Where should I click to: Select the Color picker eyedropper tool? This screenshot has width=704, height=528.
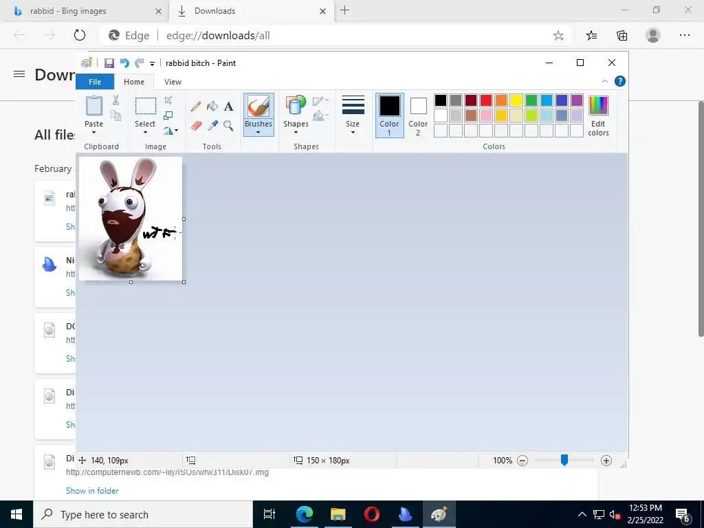(x=212, y=125)
